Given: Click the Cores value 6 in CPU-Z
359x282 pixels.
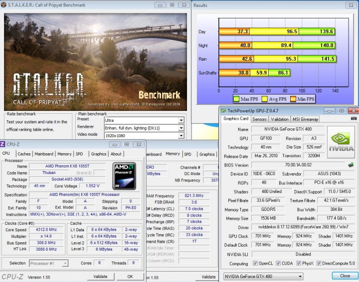Looking at the screenshot, I should [99, 263].
